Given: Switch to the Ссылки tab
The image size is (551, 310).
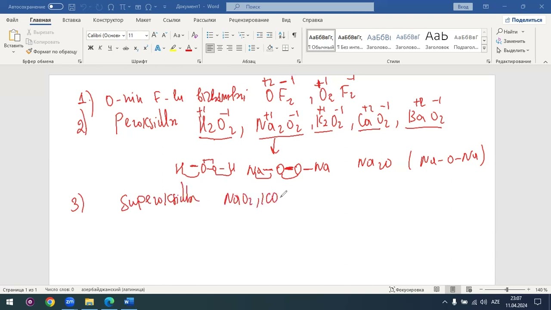Looking at the screenshot, I should [x=172, y=20].
